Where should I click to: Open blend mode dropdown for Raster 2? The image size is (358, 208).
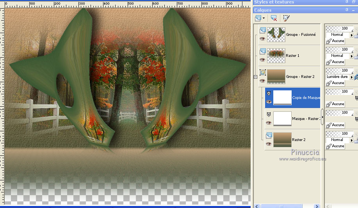point(351,140)
